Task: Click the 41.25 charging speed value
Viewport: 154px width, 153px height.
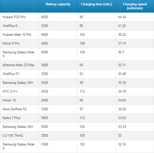Action: coord(122,26)
